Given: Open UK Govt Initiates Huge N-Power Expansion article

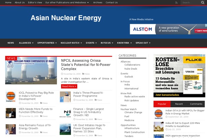Looking at the screenshot, I should click(89, 128).
